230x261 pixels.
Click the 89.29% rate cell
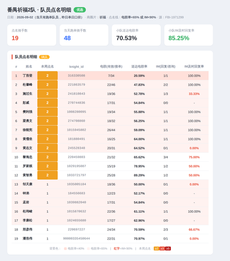pos(139,175)
